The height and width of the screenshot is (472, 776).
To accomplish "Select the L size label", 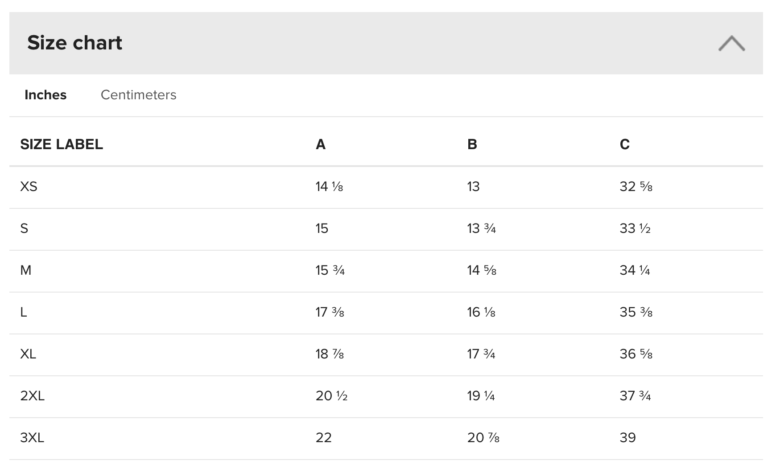I will pyautogui.click(x=24, y=312).
